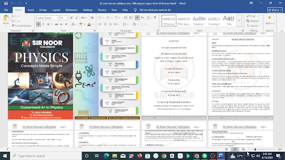Viewport: 285px width, 160px height.
Task: Align text to the left
Action: 100,24
